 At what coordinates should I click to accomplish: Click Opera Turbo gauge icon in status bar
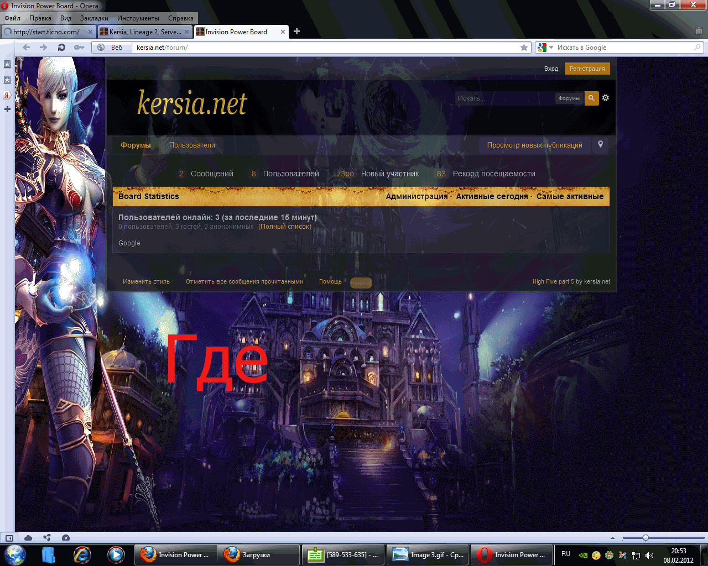(x=66, y=538)
